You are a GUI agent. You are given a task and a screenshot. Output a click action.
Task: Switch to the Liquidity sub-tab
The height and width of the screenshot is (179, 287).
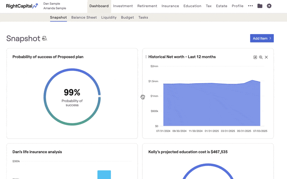109,17
